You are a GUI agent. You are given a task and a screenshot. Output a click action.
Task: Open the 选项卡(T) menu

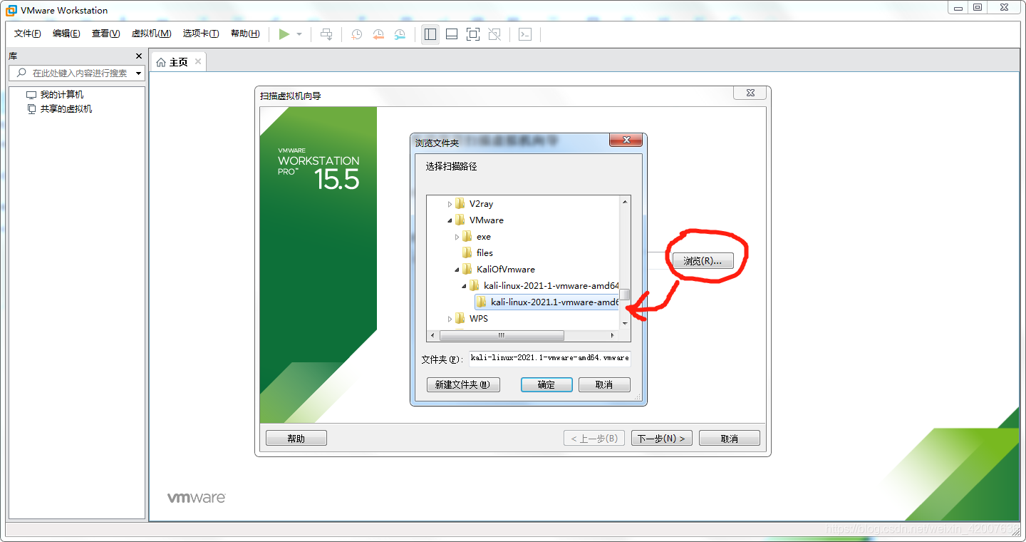201,34
